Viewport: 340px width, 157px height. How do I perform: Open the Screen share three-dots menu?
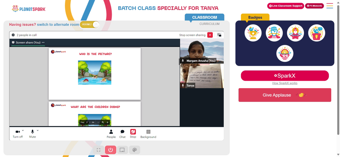43,42
